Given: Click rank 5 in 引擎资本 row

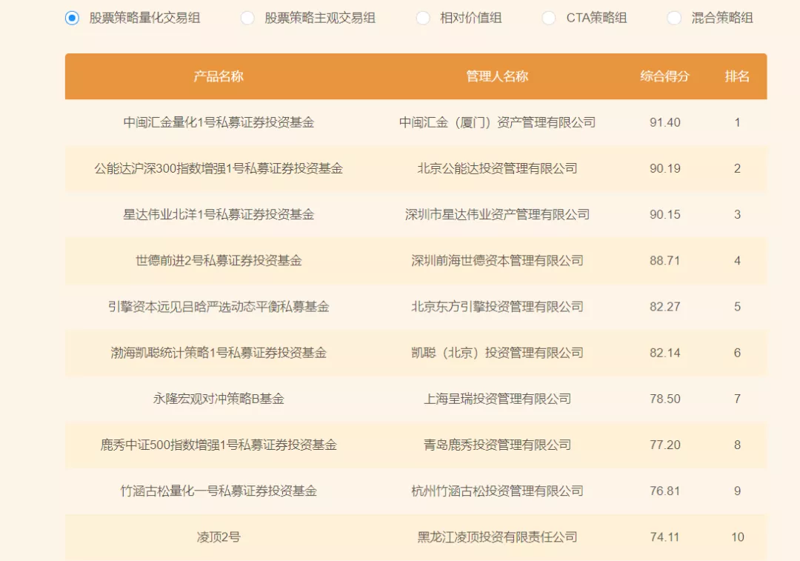Looking at the screenshot, I should coord(737,307).
